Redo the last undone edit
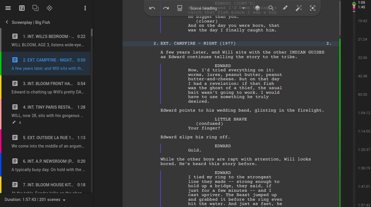The height and width of the screenshot is (207, 371). [x=166, y=8]
